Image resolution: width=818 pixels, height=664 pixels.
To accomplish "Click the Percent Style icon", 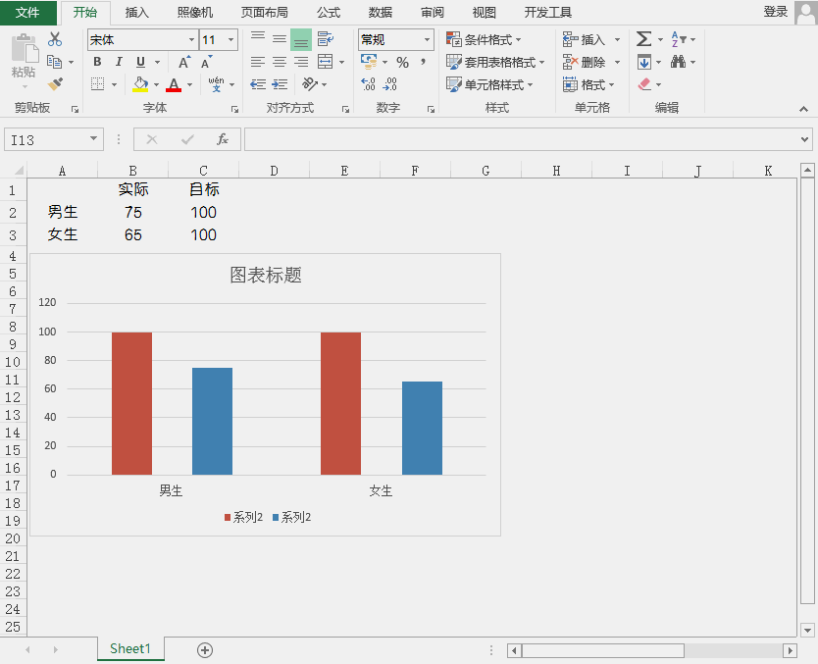I will [402, 62].
